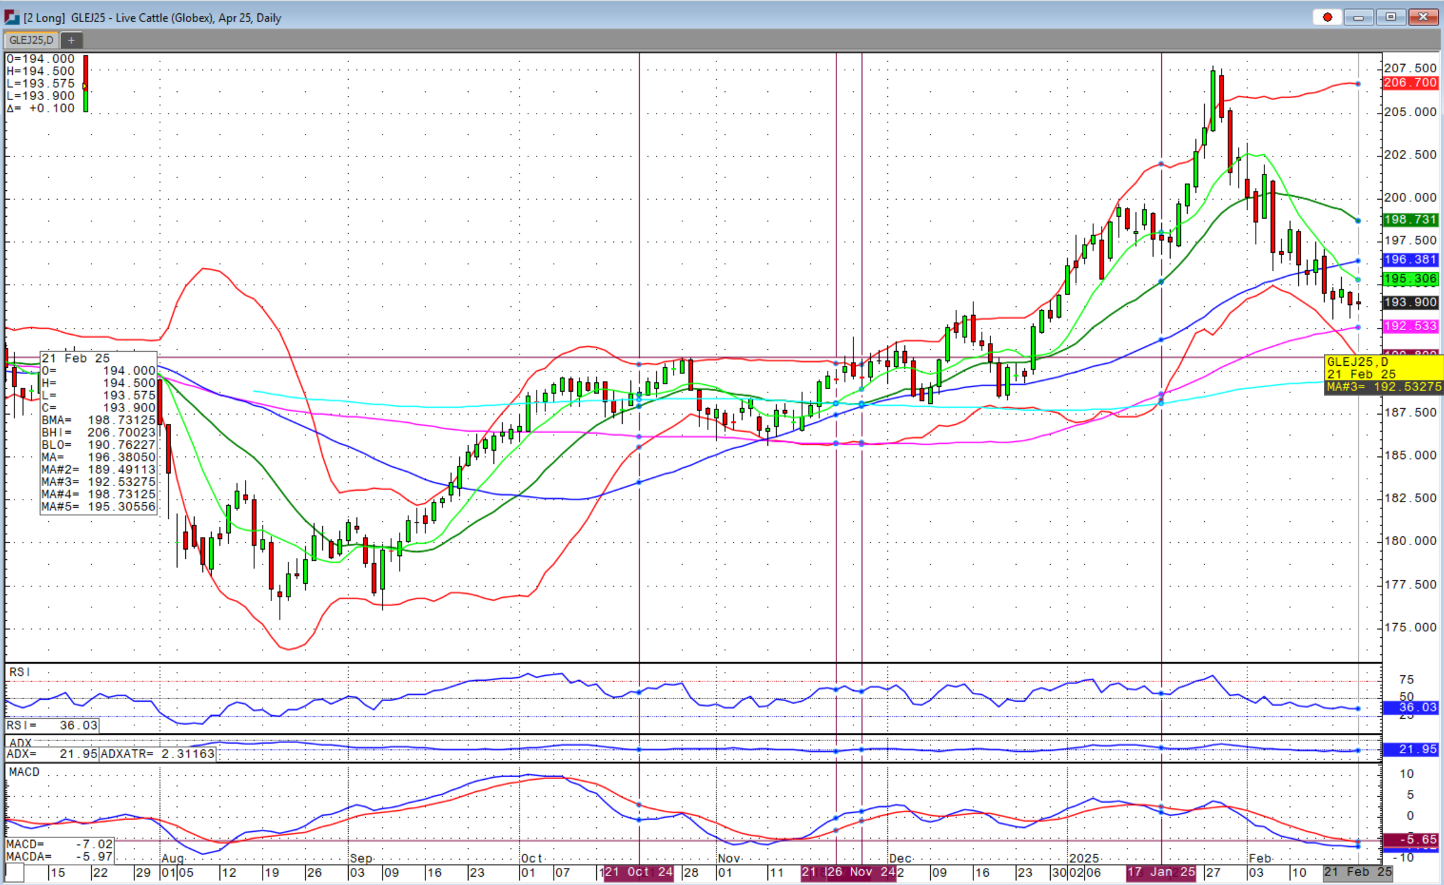Click the 192.533 magenta MA price label

point(1410,326)
